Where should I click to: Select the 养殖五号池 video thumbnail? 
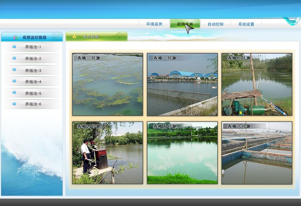point(182,153)
